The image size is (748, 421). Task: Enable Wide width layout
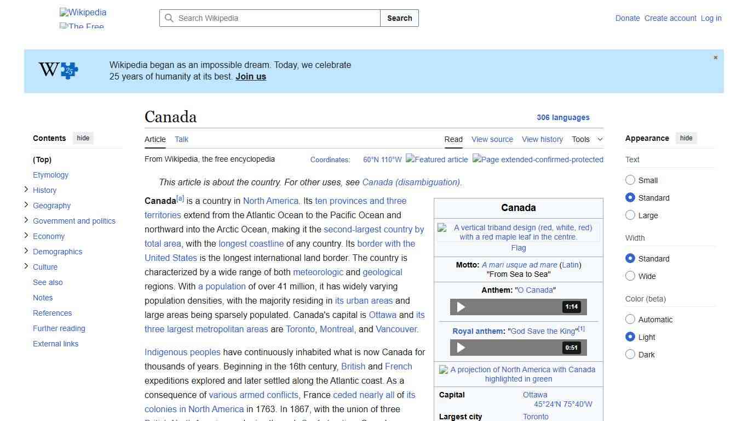pyautogui.click(x=630, y=276)
